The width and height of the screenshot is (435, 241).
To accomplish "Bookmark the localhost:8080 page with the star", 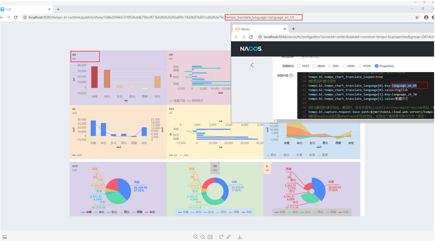I will coord(417,17).
